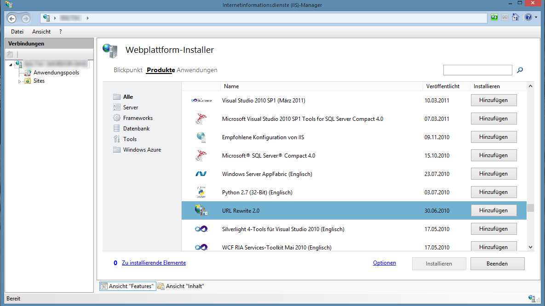This screenshot has width=545, height=306.
Task: Add Silverlight 4-Tools für Visual Studio
Action: click(493, 229)
